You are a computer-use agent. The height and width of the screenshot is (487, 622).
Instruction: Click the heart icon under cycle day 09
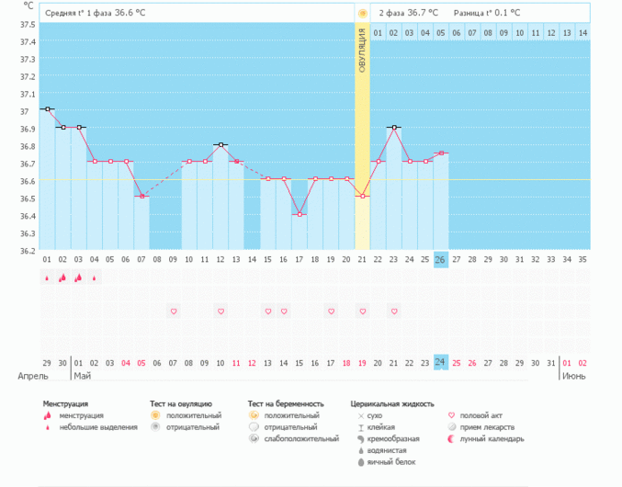[174, 311]
